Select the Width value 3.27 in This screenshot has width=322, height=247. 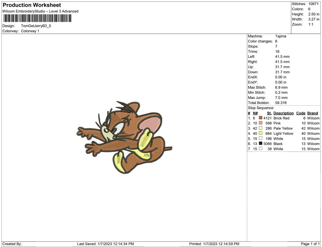pos(314,19)
